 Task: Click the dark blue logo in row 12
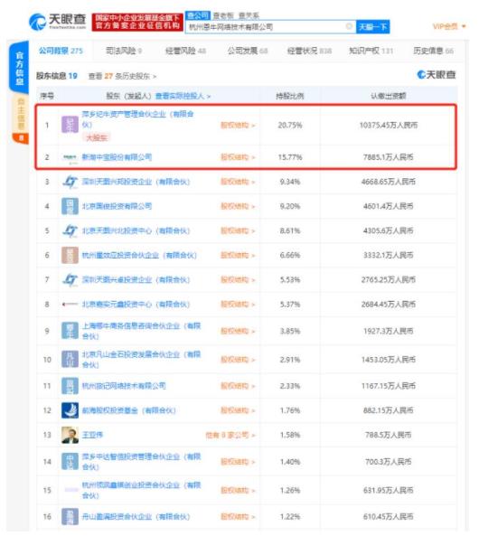click(70, 410)
